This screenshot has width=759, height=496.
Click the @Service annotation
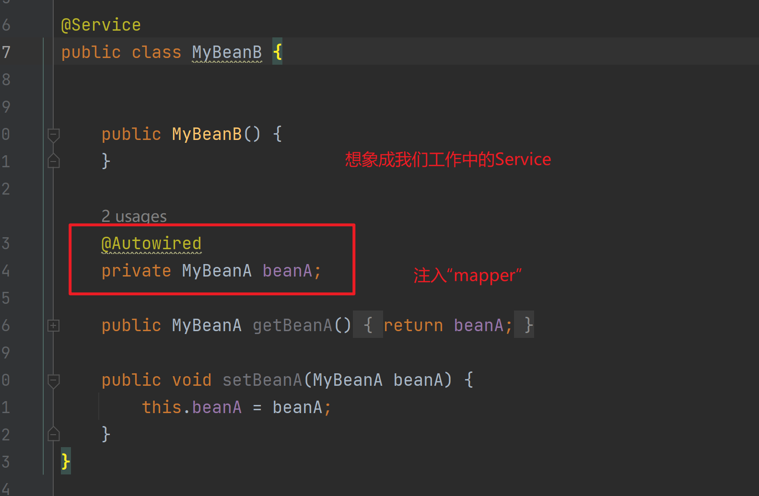[101, 25]
